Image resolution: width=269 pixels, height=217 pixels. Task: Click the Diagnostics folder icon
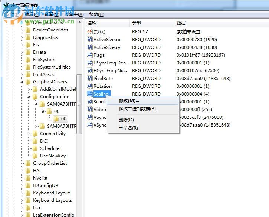point(28,37)
